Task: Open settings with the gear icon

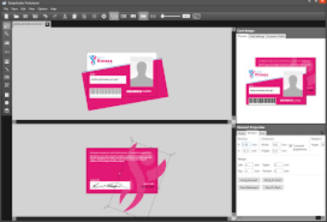Action: 103,16
